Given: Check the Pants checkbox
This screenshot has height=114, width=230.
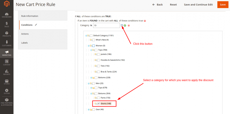Looking at the screenshot, I should pos(98,98).
